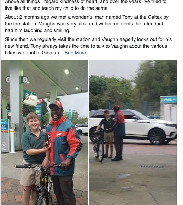183x205 pixels.
Task: Click the Air pump sign in left photo
Action: click(x=5, y=125)
